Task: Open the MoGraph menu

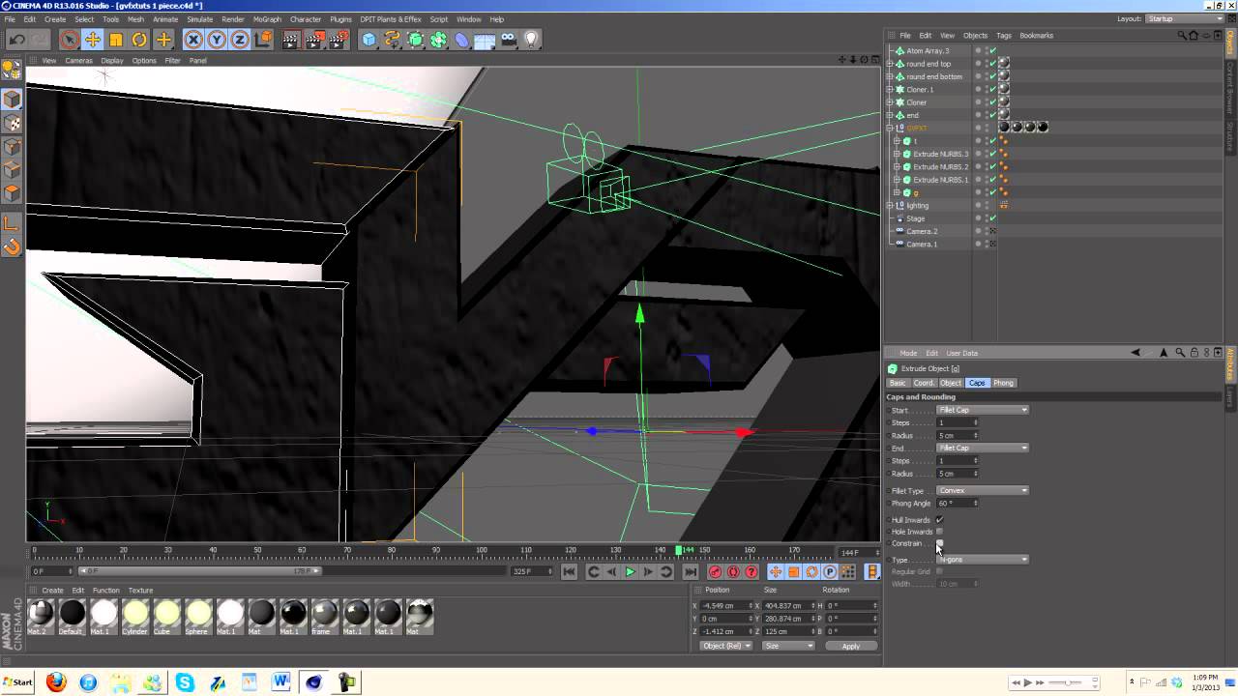Action: (x=267, y=19)
